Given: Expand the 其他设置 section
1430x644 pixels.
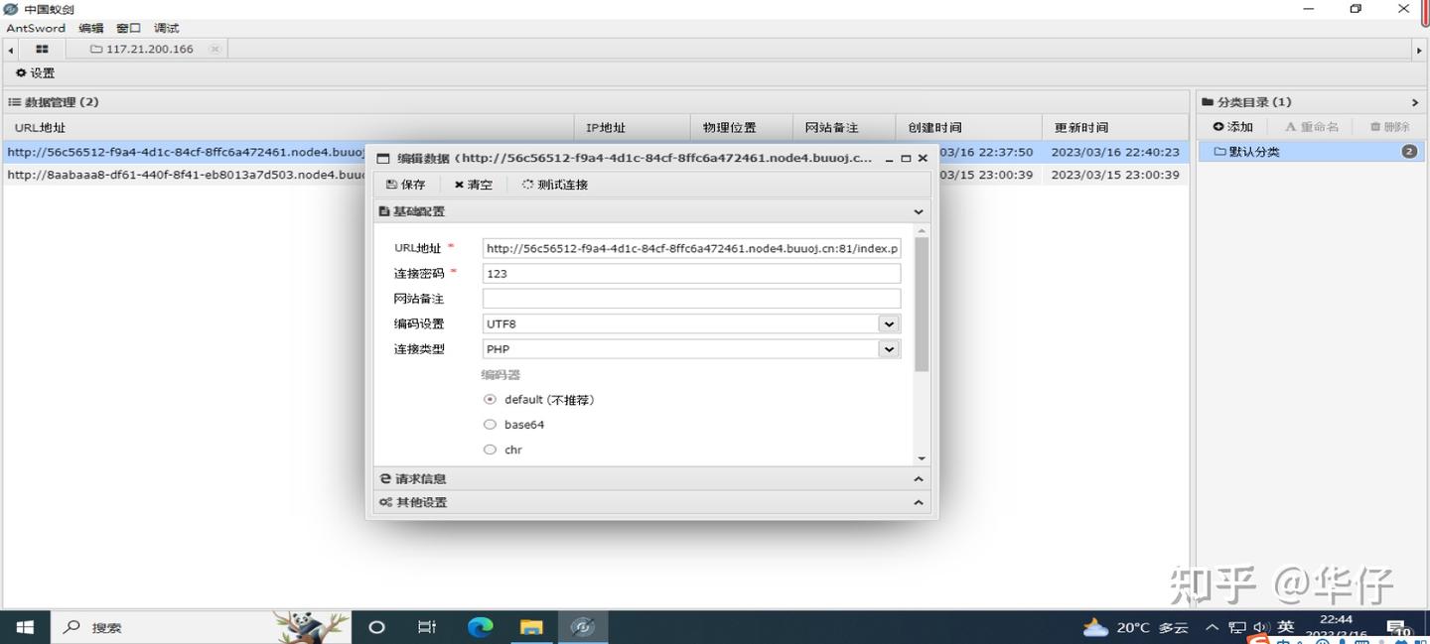Looking at the screenshot, I should point(651,502).
